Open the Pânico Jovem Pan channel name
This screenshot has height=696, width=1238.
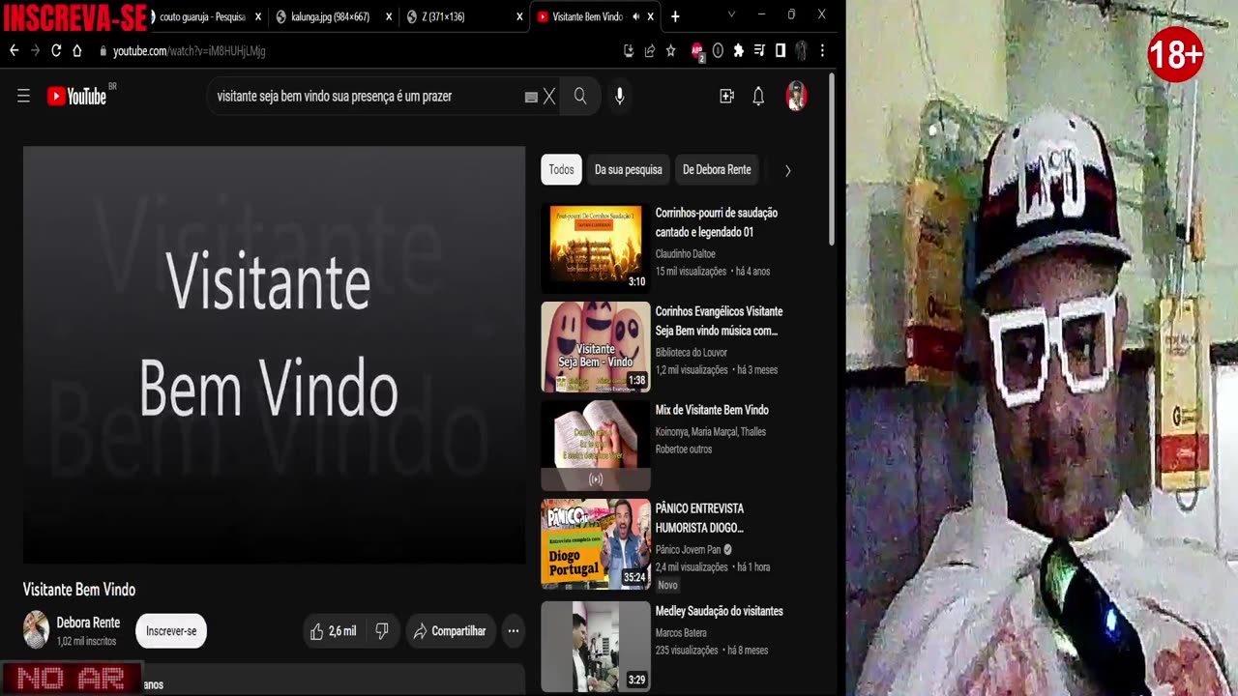pyautogui.click(x=689, y=549)
